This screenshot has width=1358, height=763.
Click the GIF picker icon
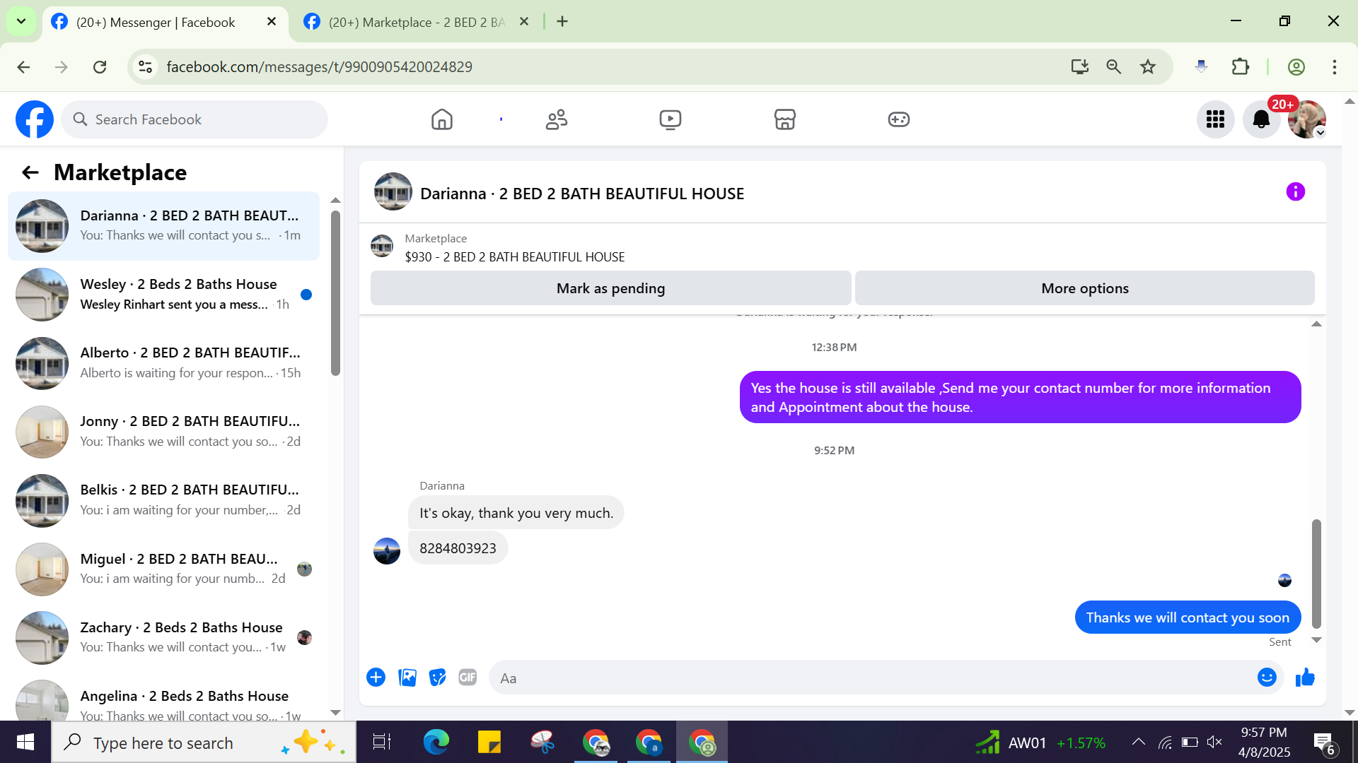coord(468,678)
